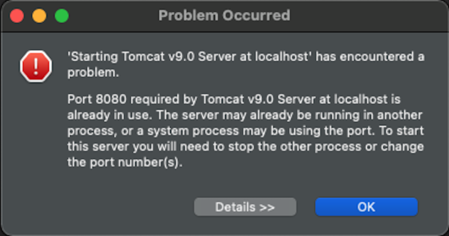This screenshot has height=236, width=449.
Task: Click 'has encountered a' in the first line
Action: (370, 56)
